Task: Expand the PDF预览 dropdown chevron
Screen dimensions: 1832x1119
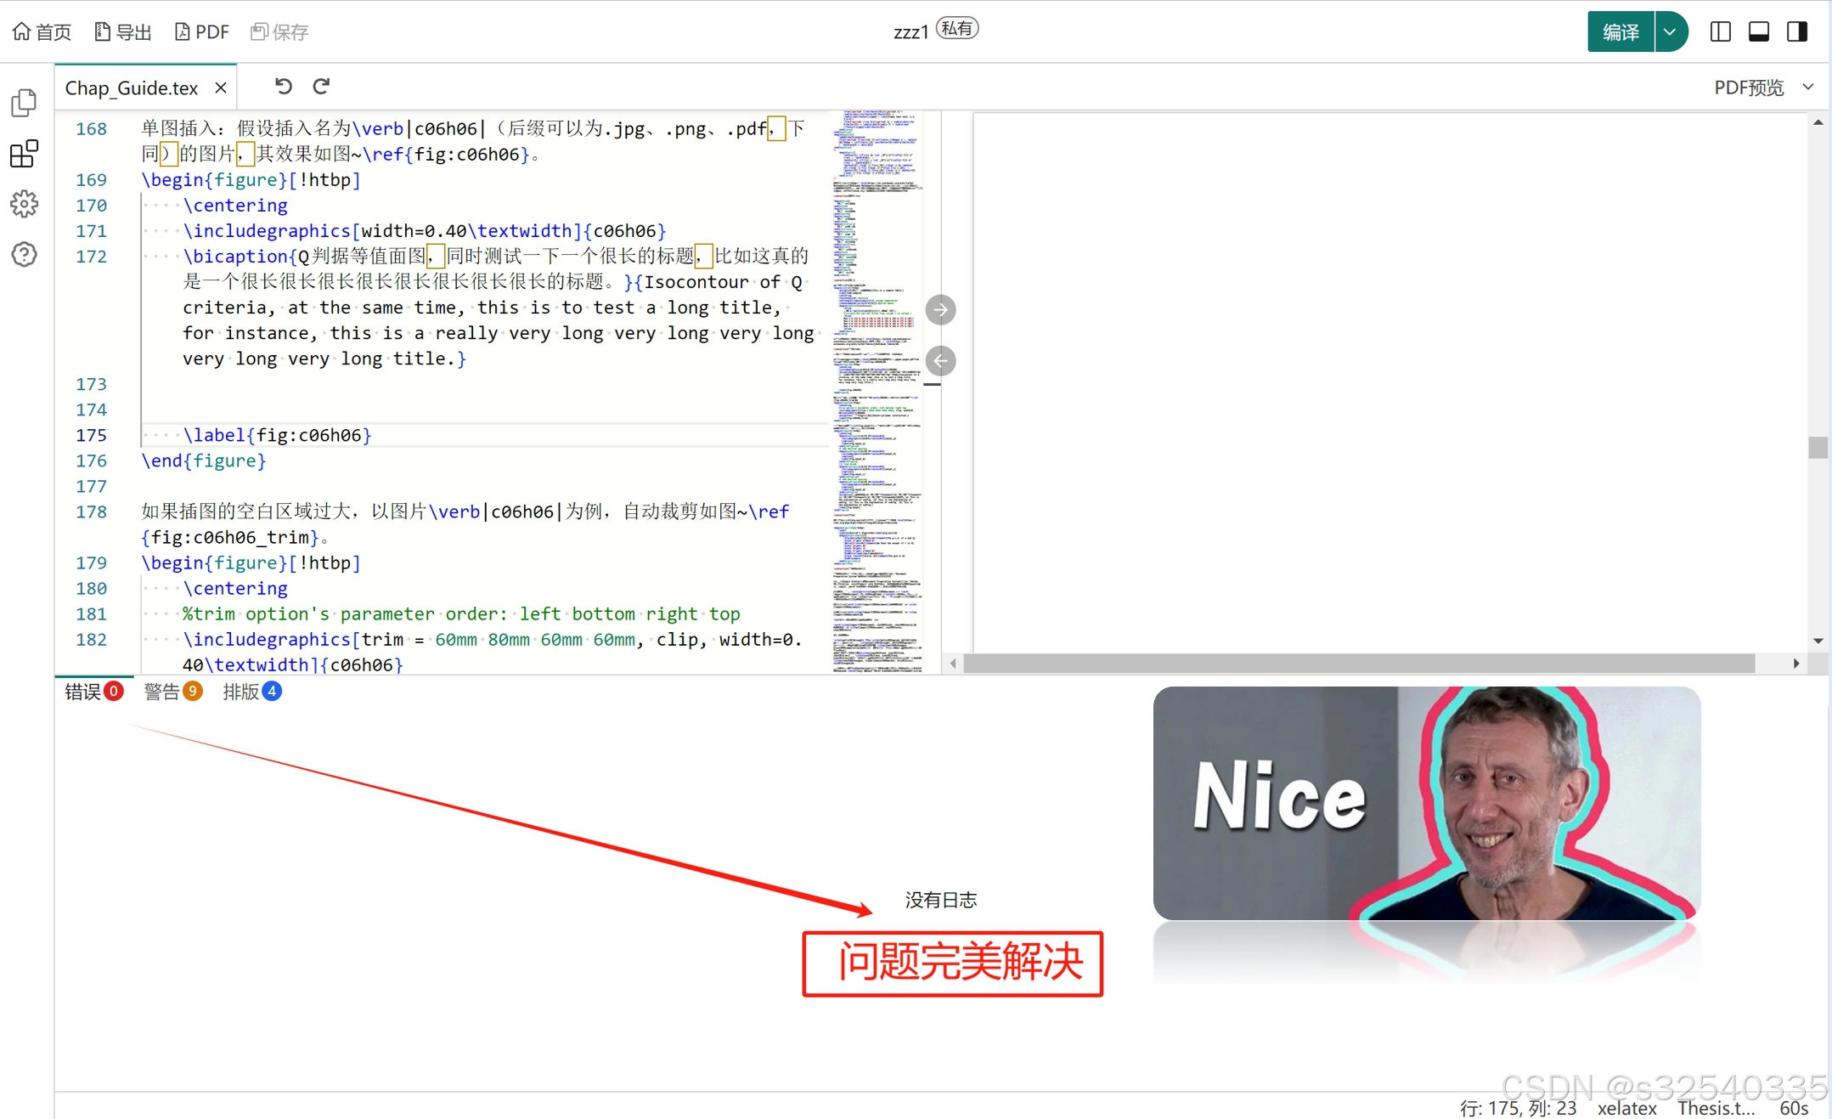Action: (1808, 88)
